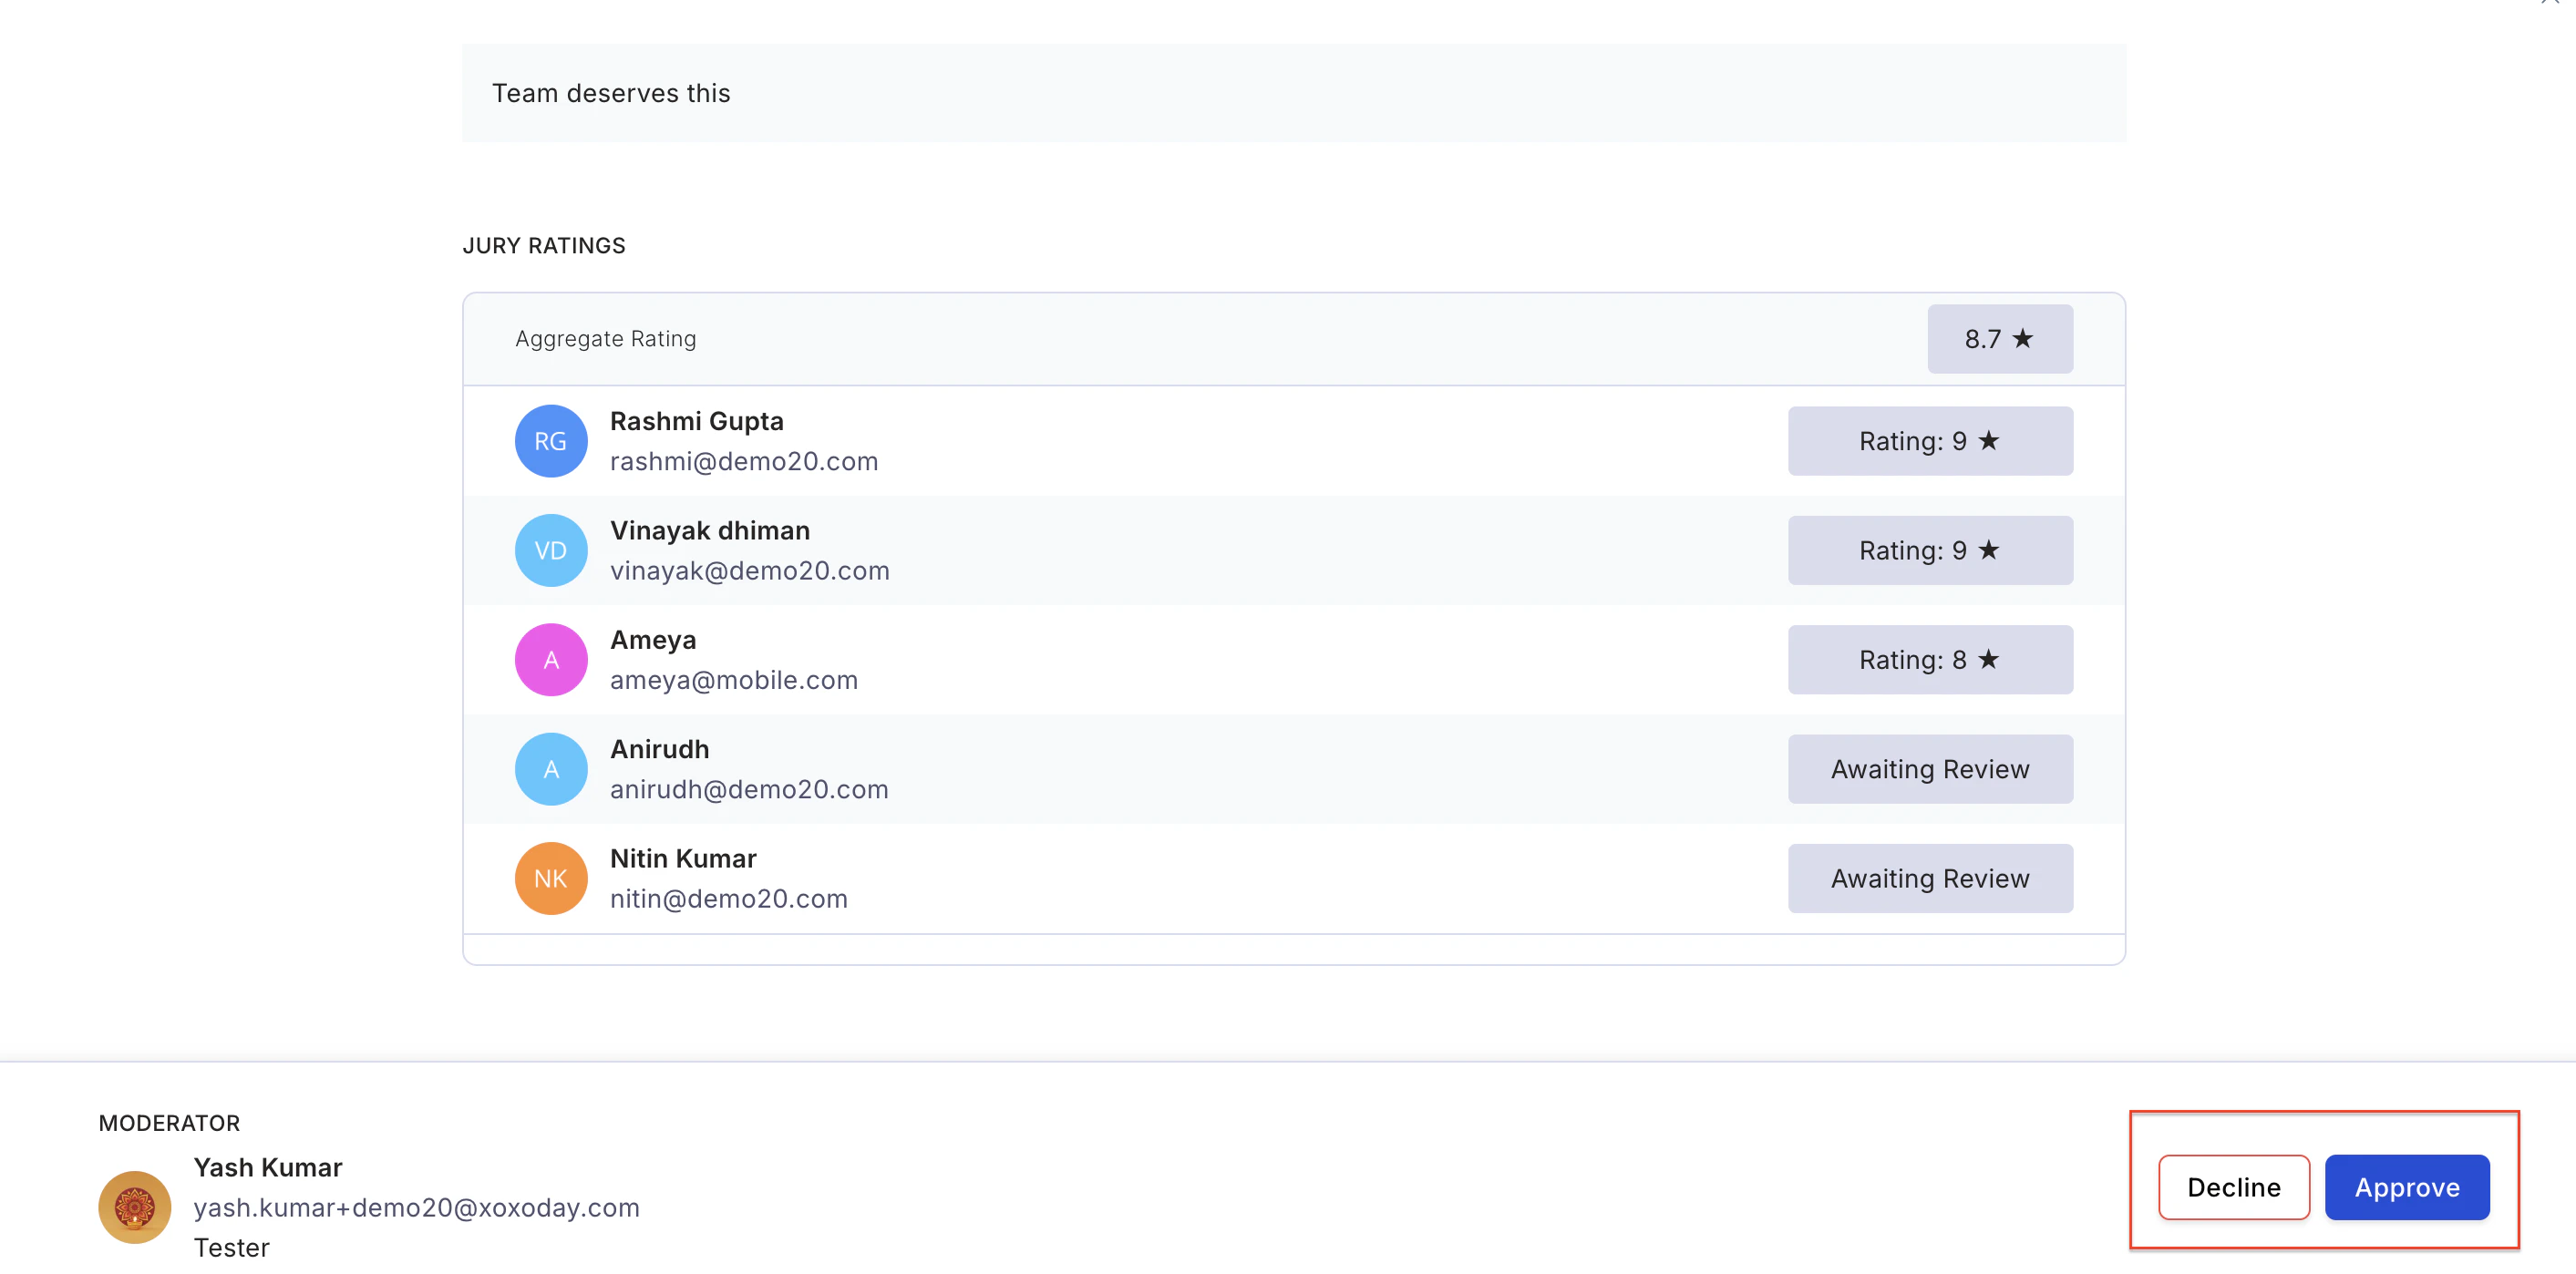The height and width of the screenshot is (1274, 2576).
Task: Click the Decline button
Action: pos(2233,1187)
